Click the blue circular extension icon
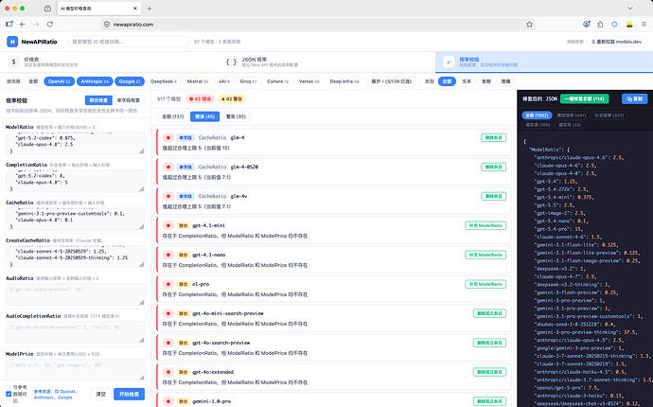Screen dimensions: 653x407 614,25
